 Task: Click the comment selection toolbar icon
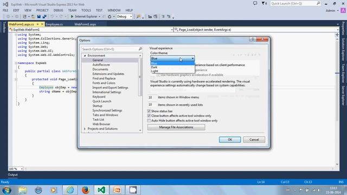click(x=163, y=17)
